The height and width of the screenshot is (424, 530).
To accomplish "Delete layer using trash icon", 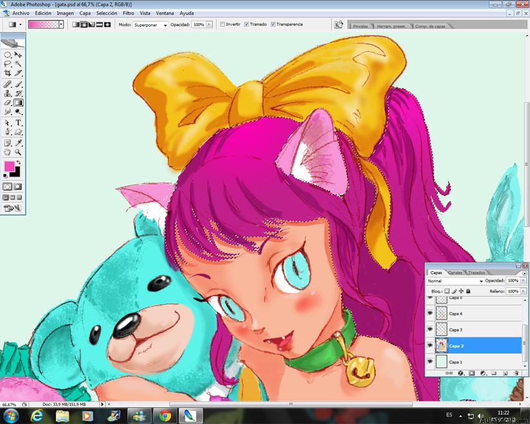I will 516,373.
